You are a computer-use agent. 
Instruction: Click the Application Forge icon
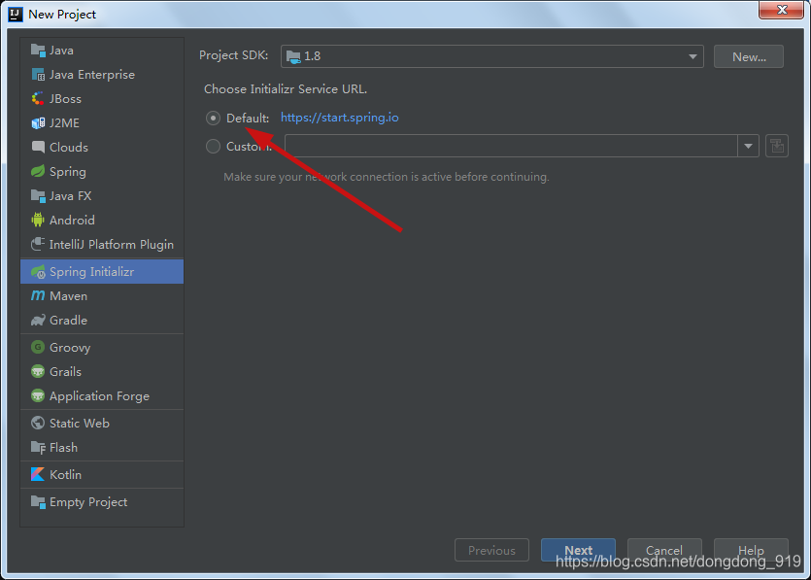(38, 395)
